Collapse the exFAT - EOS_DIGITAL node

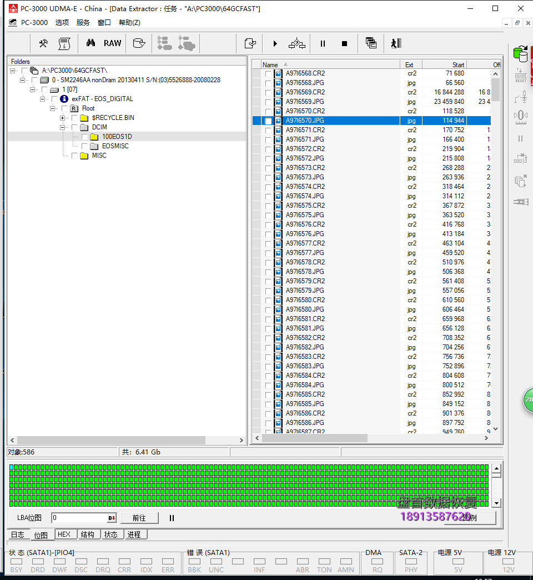pyautogui.click(x=43, y=99)
